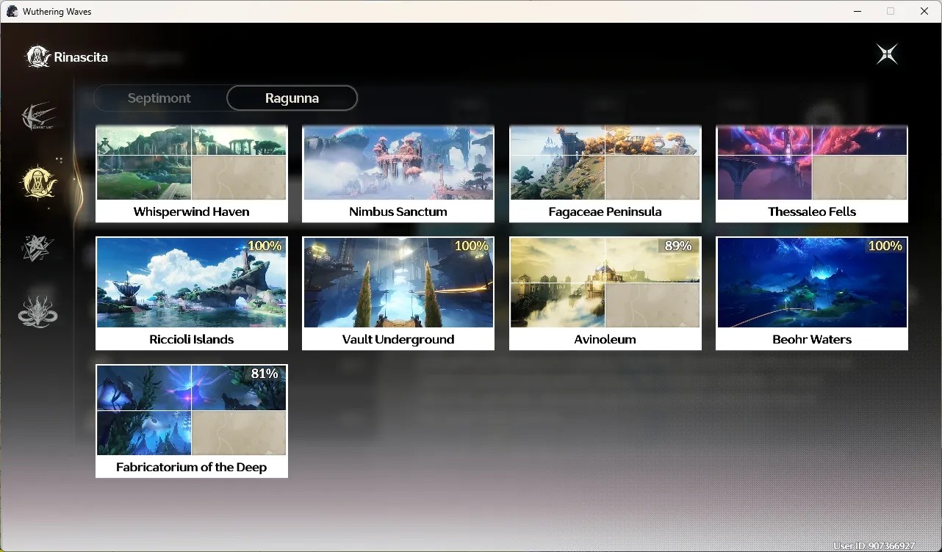This screenshot has width=942, height=552.
Task: Switch to the Septimont tab
Action: pos(159,98)
